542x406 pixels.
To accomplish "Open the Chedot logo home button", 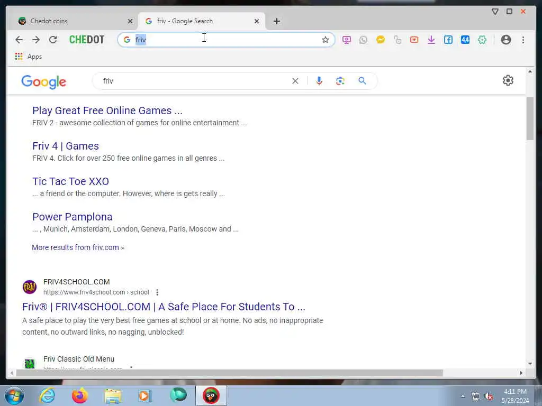I will click(x=87, y=40).
